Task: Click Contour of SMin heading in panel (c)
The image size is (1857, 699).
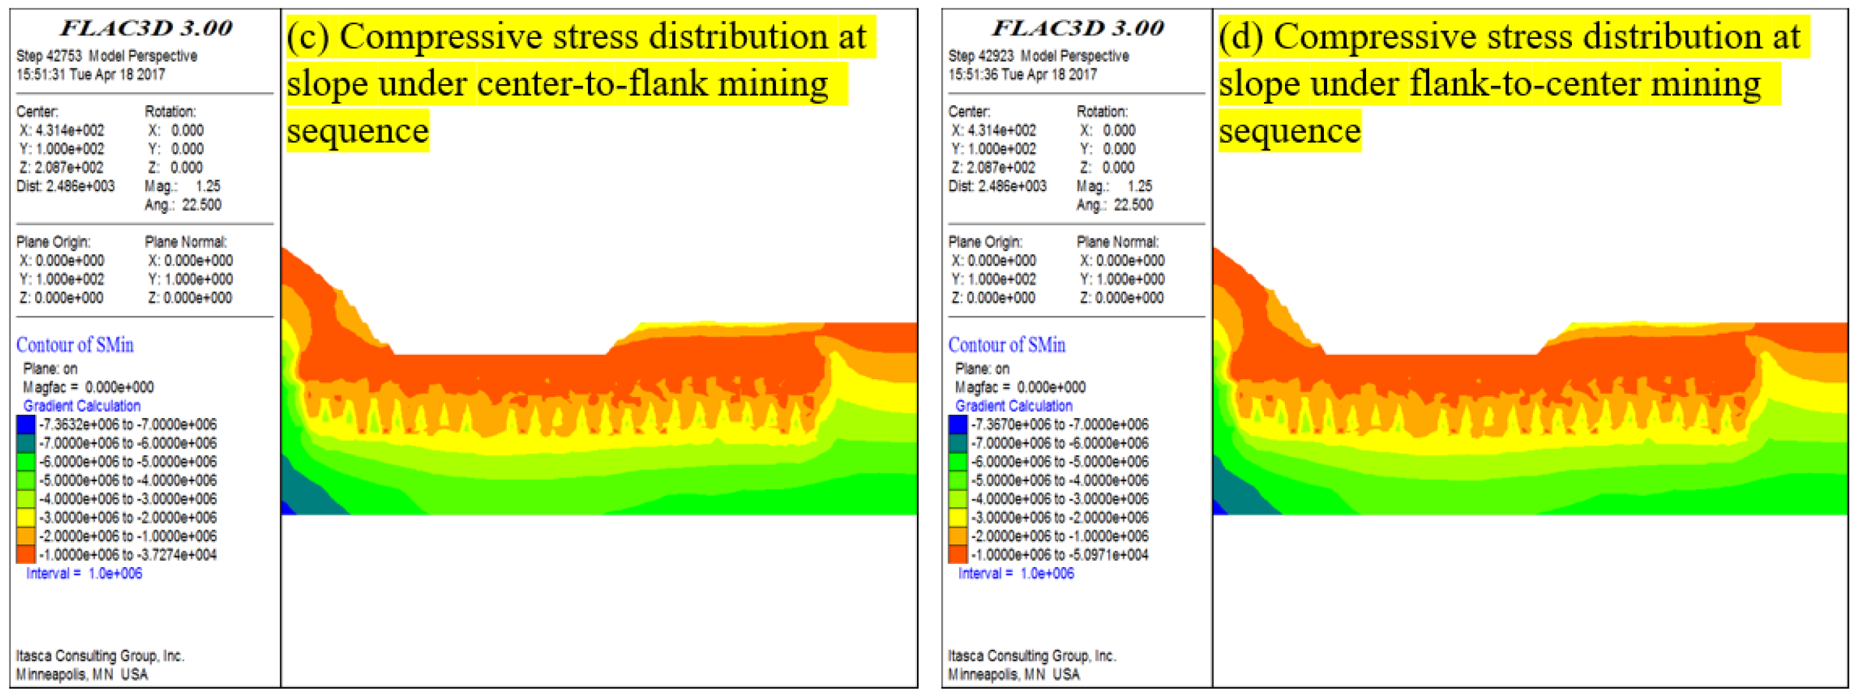Action: (x=75, y=345)
